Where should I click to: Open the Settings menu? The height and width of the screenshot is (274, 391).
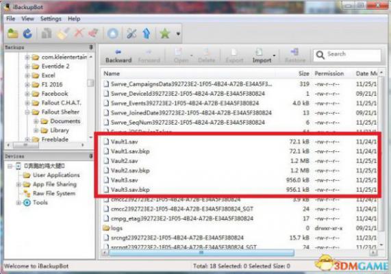(51, 18)
